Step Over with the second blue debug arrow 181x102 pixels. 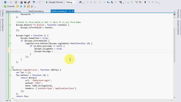click(x=112, y=2)
